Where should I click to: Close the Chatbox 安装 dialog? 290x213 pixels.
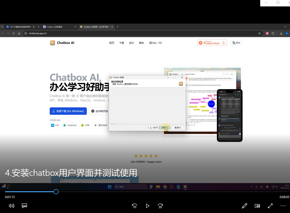(x=182, y=78)
